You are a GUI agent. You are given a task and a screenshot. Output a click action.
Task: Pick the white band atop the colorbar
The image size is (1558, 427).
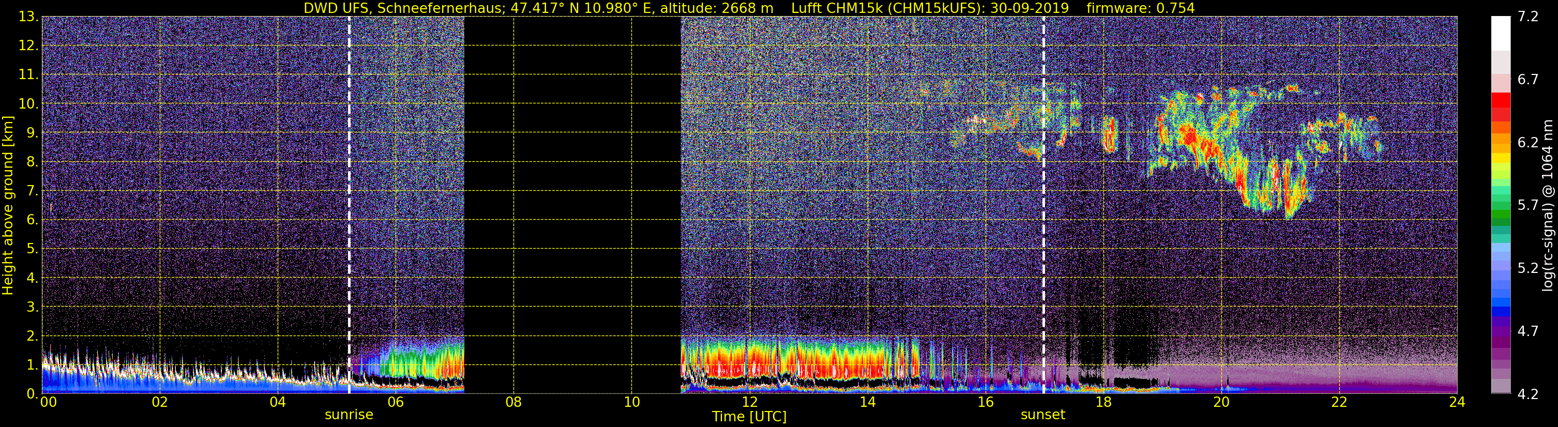1501,33
